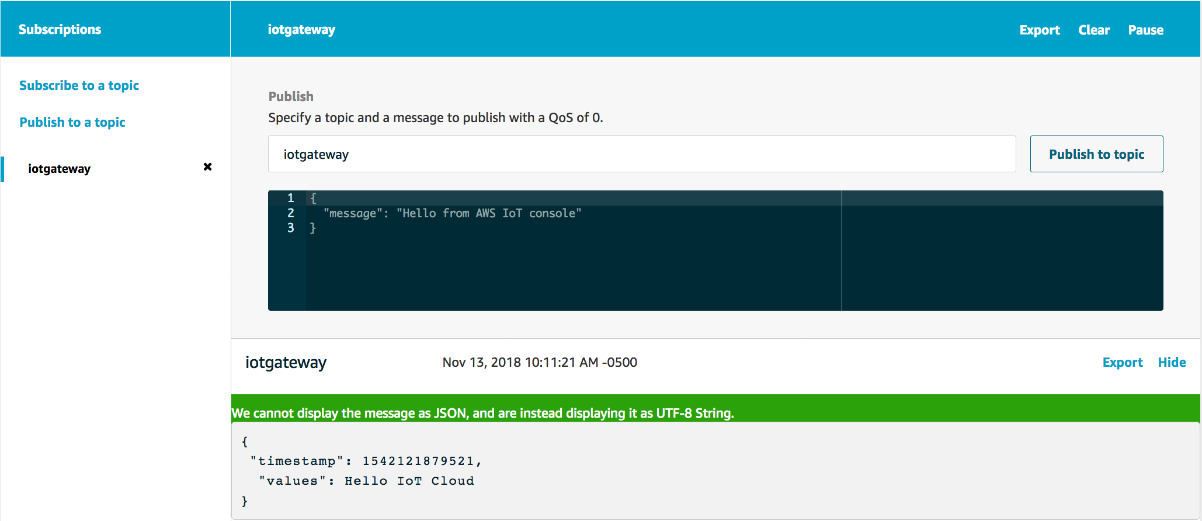This screenshot has width=1202, height=521.
Task: Export the received iotgateway message
Action: click(x=1123, y=362)
